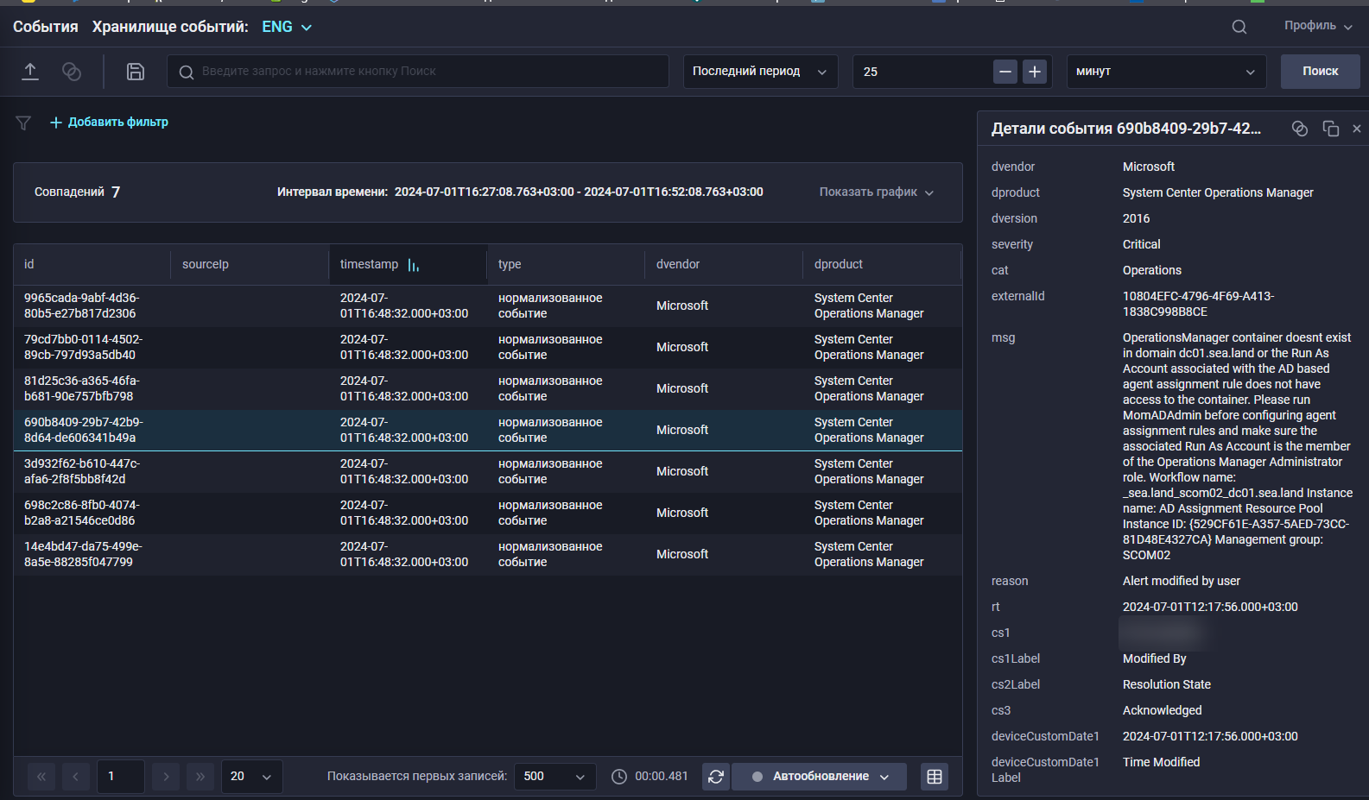Screen dimensions: 1369x800
Task: Go to the last results page
Action: 200,777
